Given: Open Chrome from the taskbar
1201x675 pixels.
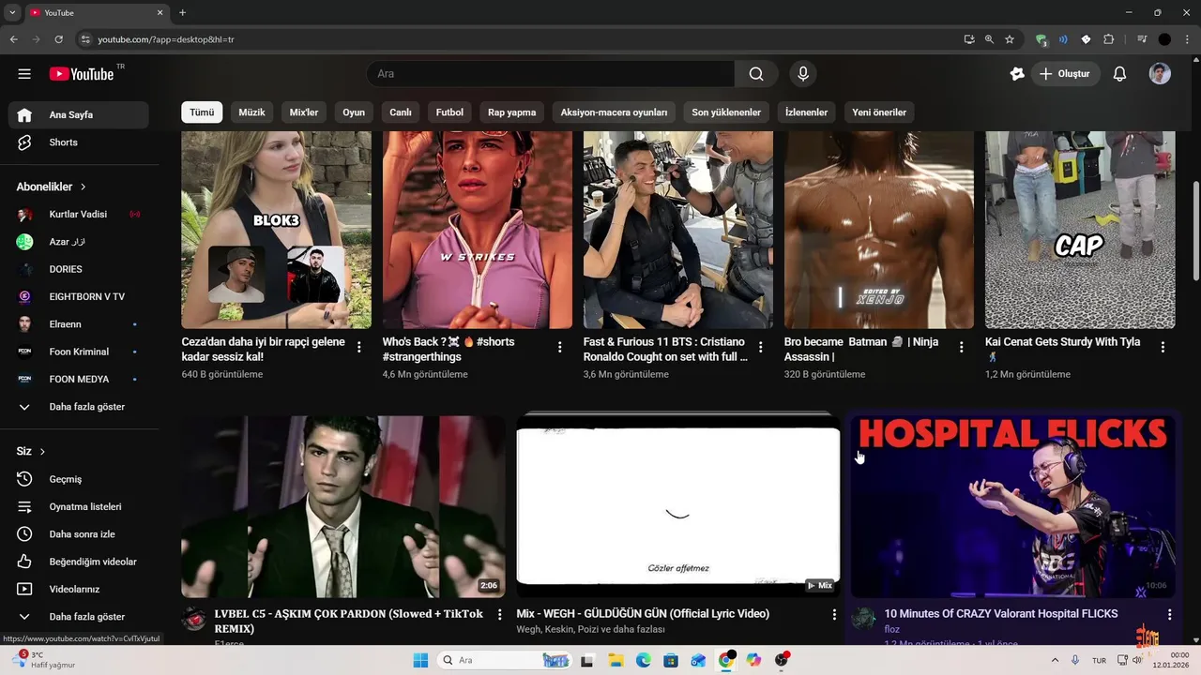Looking at the screenshot, I should (725, 660).
